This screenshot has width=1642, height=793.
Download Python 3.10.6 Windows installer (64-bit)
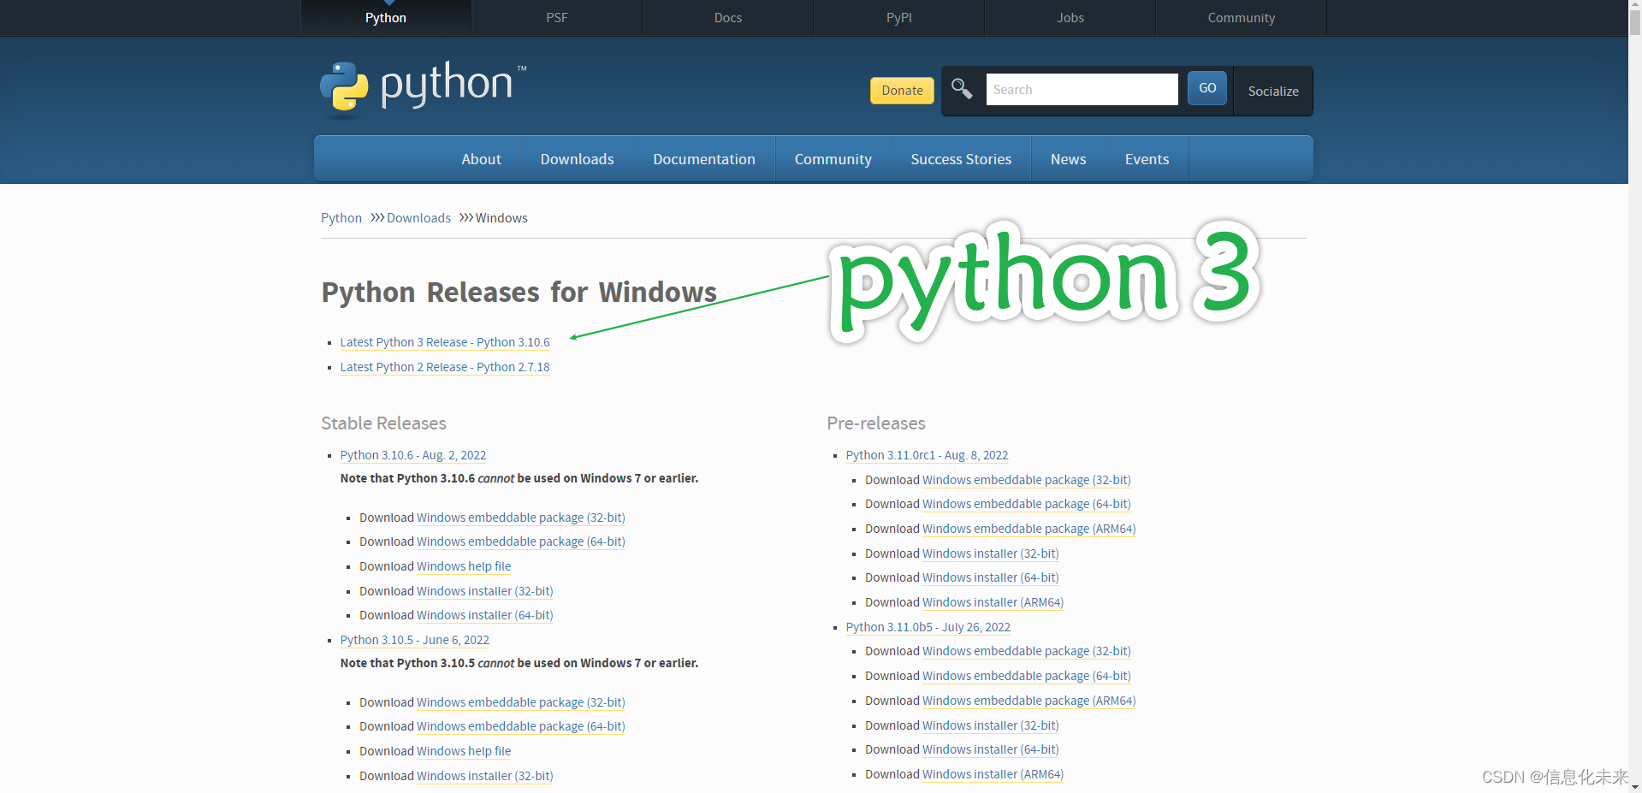tap(484, 615)
